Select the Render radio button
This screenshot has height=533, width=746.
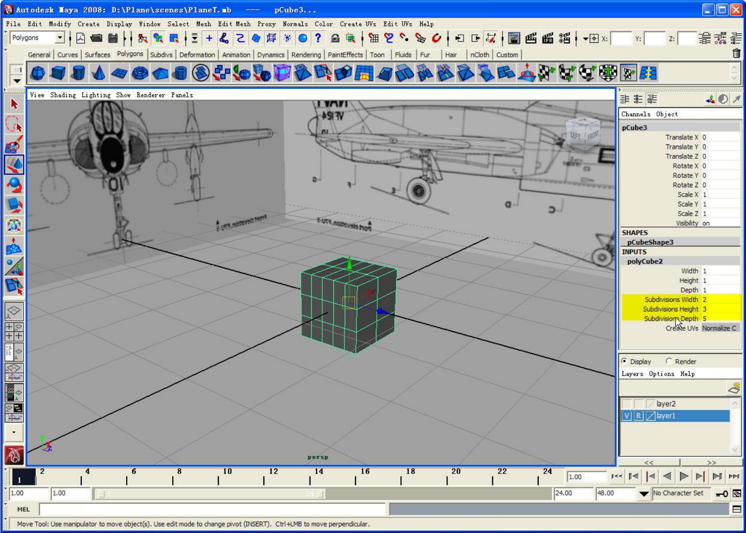669,361
